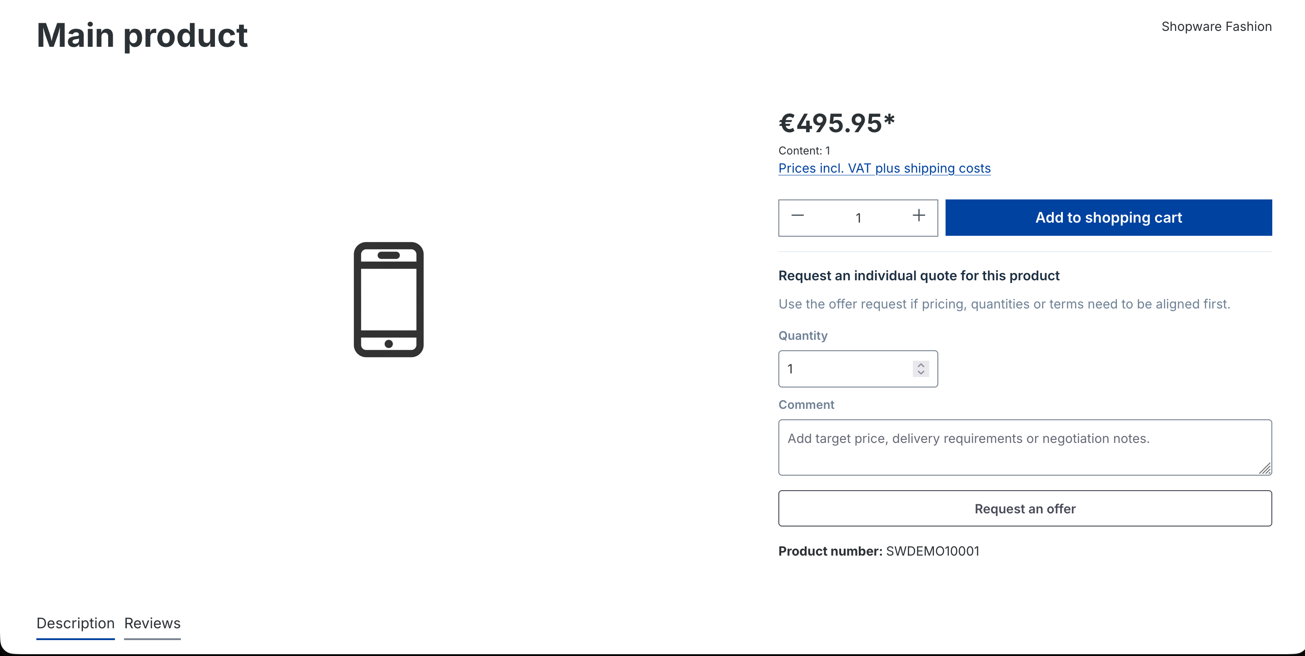This screenshot has height=656, width=1305.
Task: Click the Quantity label in quote form
Action: point(802,336)
